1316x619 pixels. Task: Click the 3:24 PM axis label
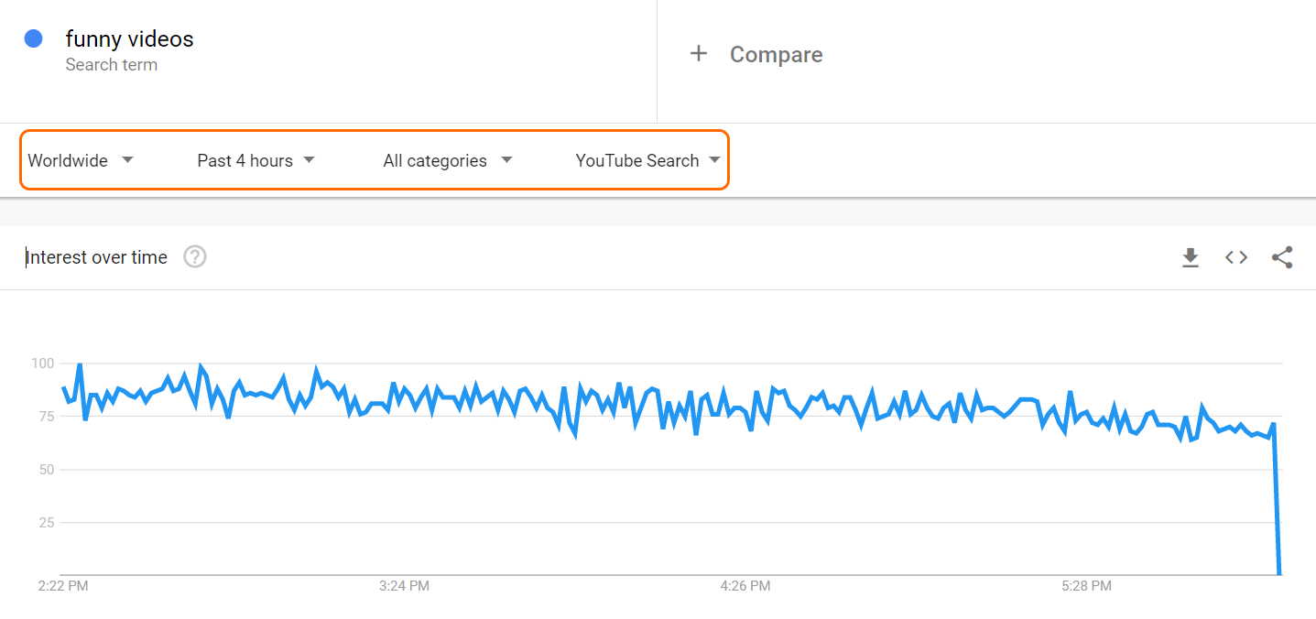coord(404,586)
